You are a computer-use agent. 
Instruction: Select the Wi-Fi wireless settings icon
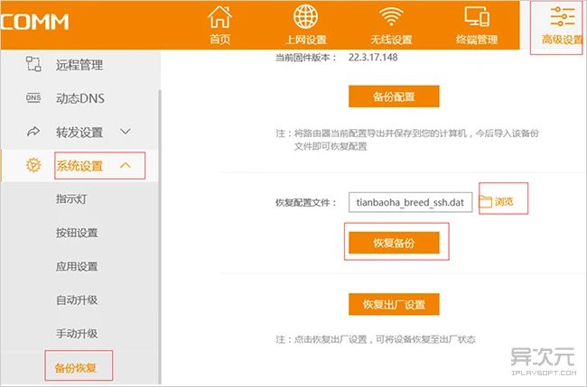click(389, 18)
